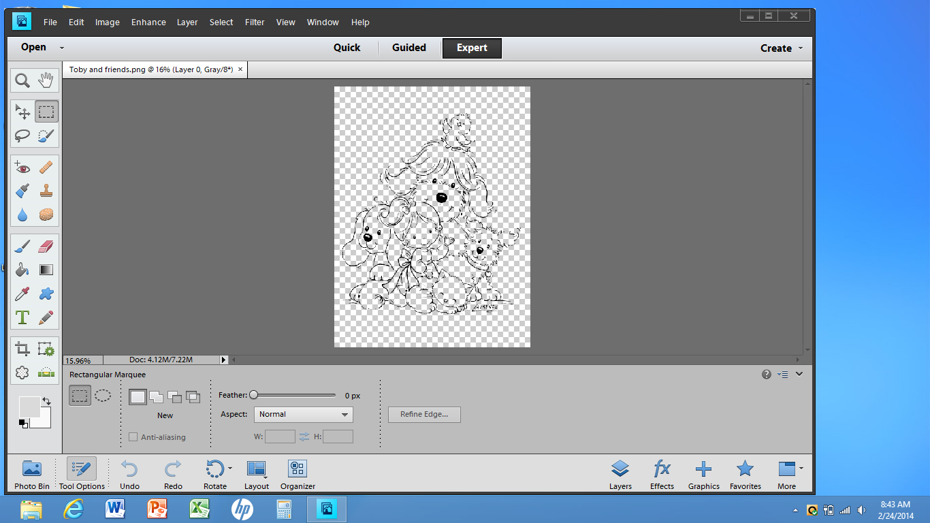Set selection mode to New
This screenshot has height=523, width=930.
[138, 396]
